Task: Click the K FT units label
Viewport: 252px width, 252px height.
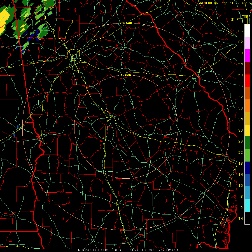Action: (x=237, y=19)
